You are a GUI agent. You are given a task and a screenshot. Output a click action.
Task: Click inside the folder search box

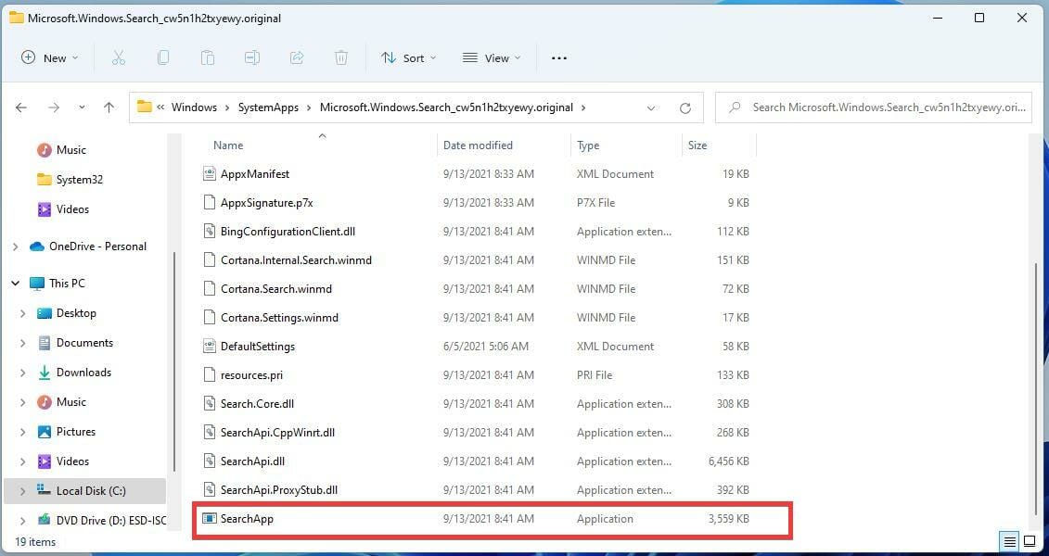coord(872,107)
